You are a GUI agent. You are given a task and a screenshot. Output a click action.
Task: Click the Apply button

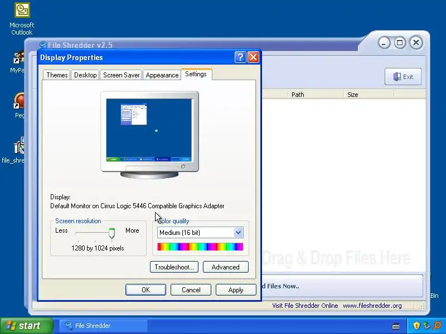(236, 289)
